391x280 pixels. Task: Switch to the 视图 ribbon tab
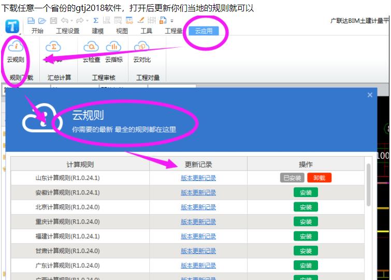(122, 31)
